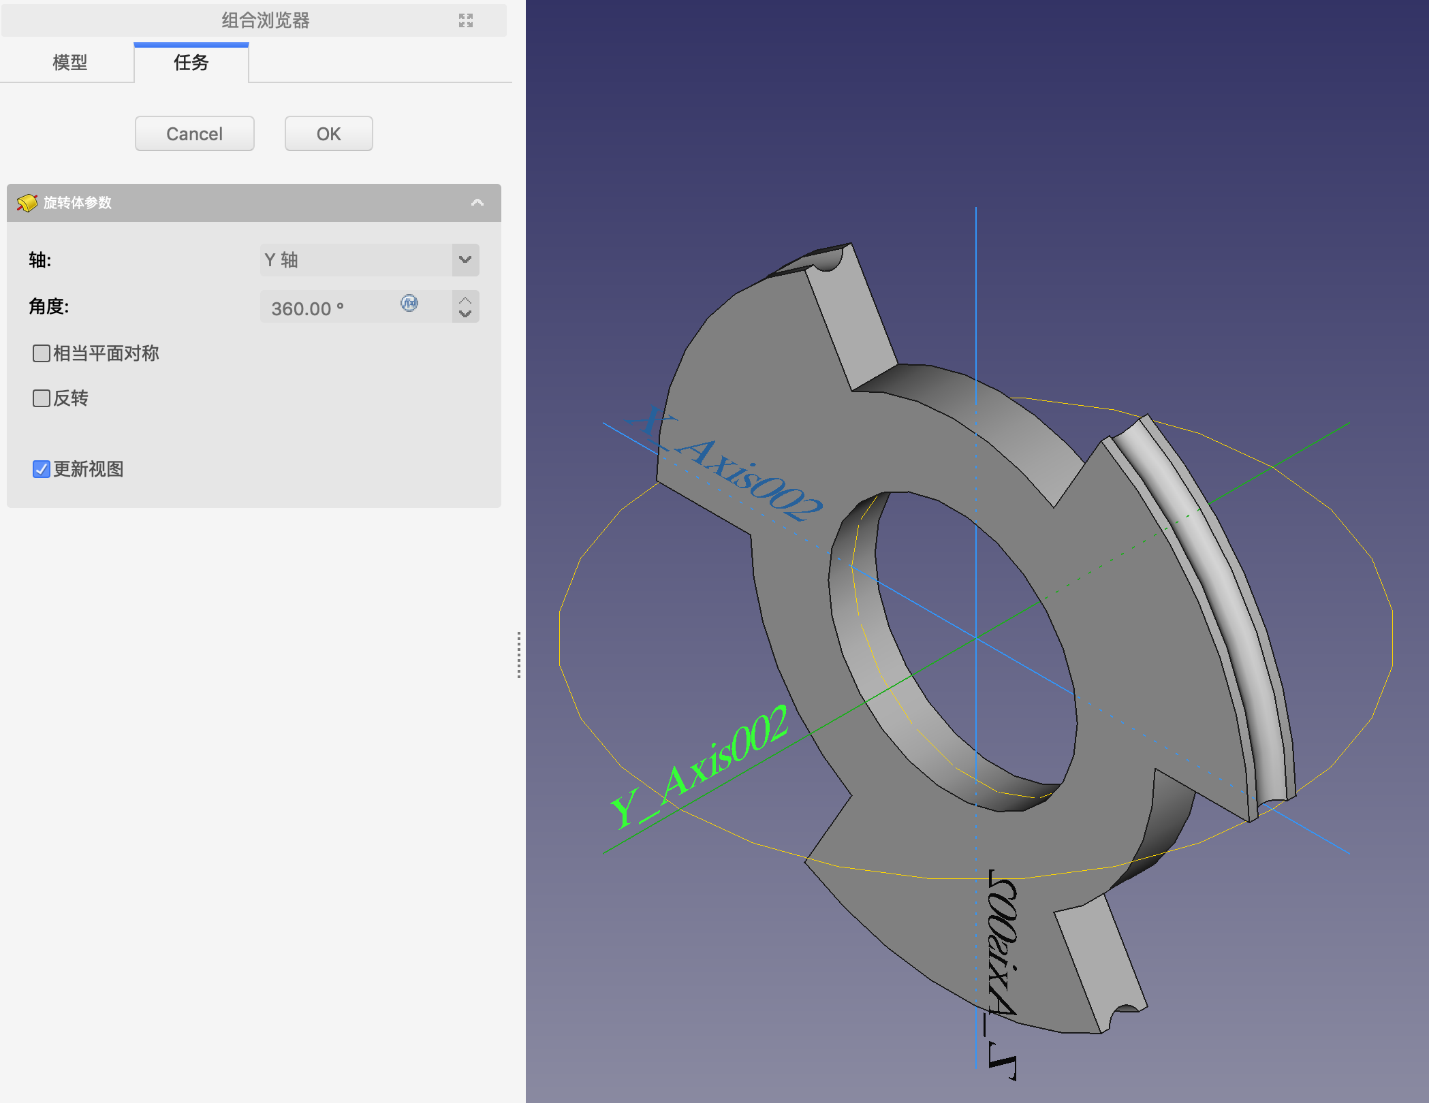Collapse the 旋转体参数 section chevron
The height and width of the screenshot is (1103, 1429).
(x=477, y=202)
